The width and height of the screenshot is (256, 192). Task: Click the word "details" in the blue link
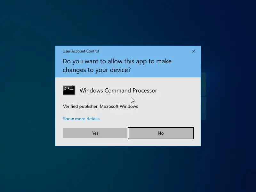point(93,119)
